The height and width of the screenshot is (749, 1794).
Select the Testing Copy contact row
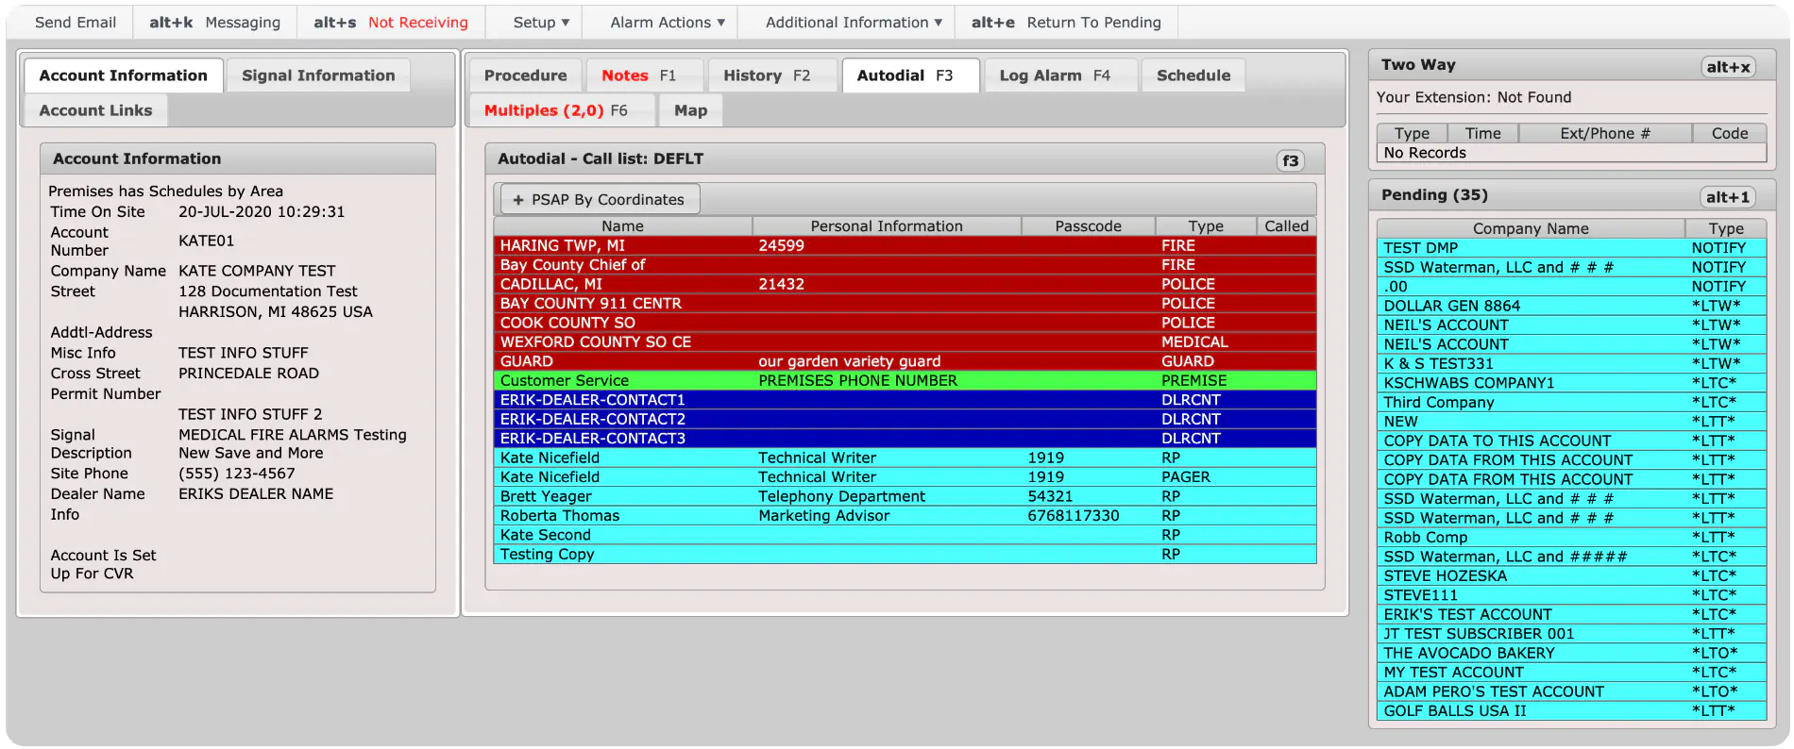point(905,555)
